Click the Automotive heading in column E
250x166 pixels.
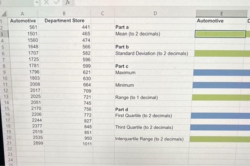click(x=210, y=21)
